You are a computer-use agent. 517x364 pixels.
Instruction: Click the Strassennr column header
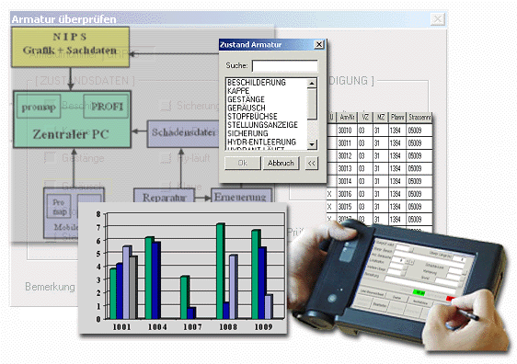pyautogui.click(x=419, y=118)
